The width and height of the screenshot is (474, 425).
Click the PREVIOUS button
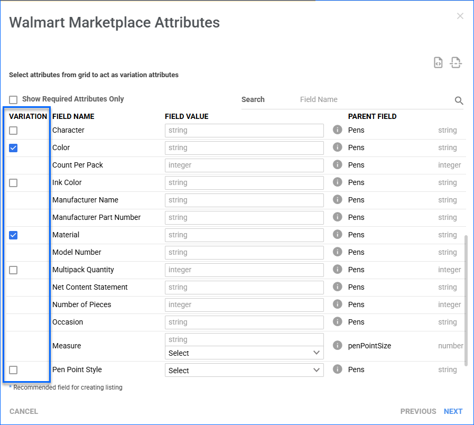pos(418,411)
